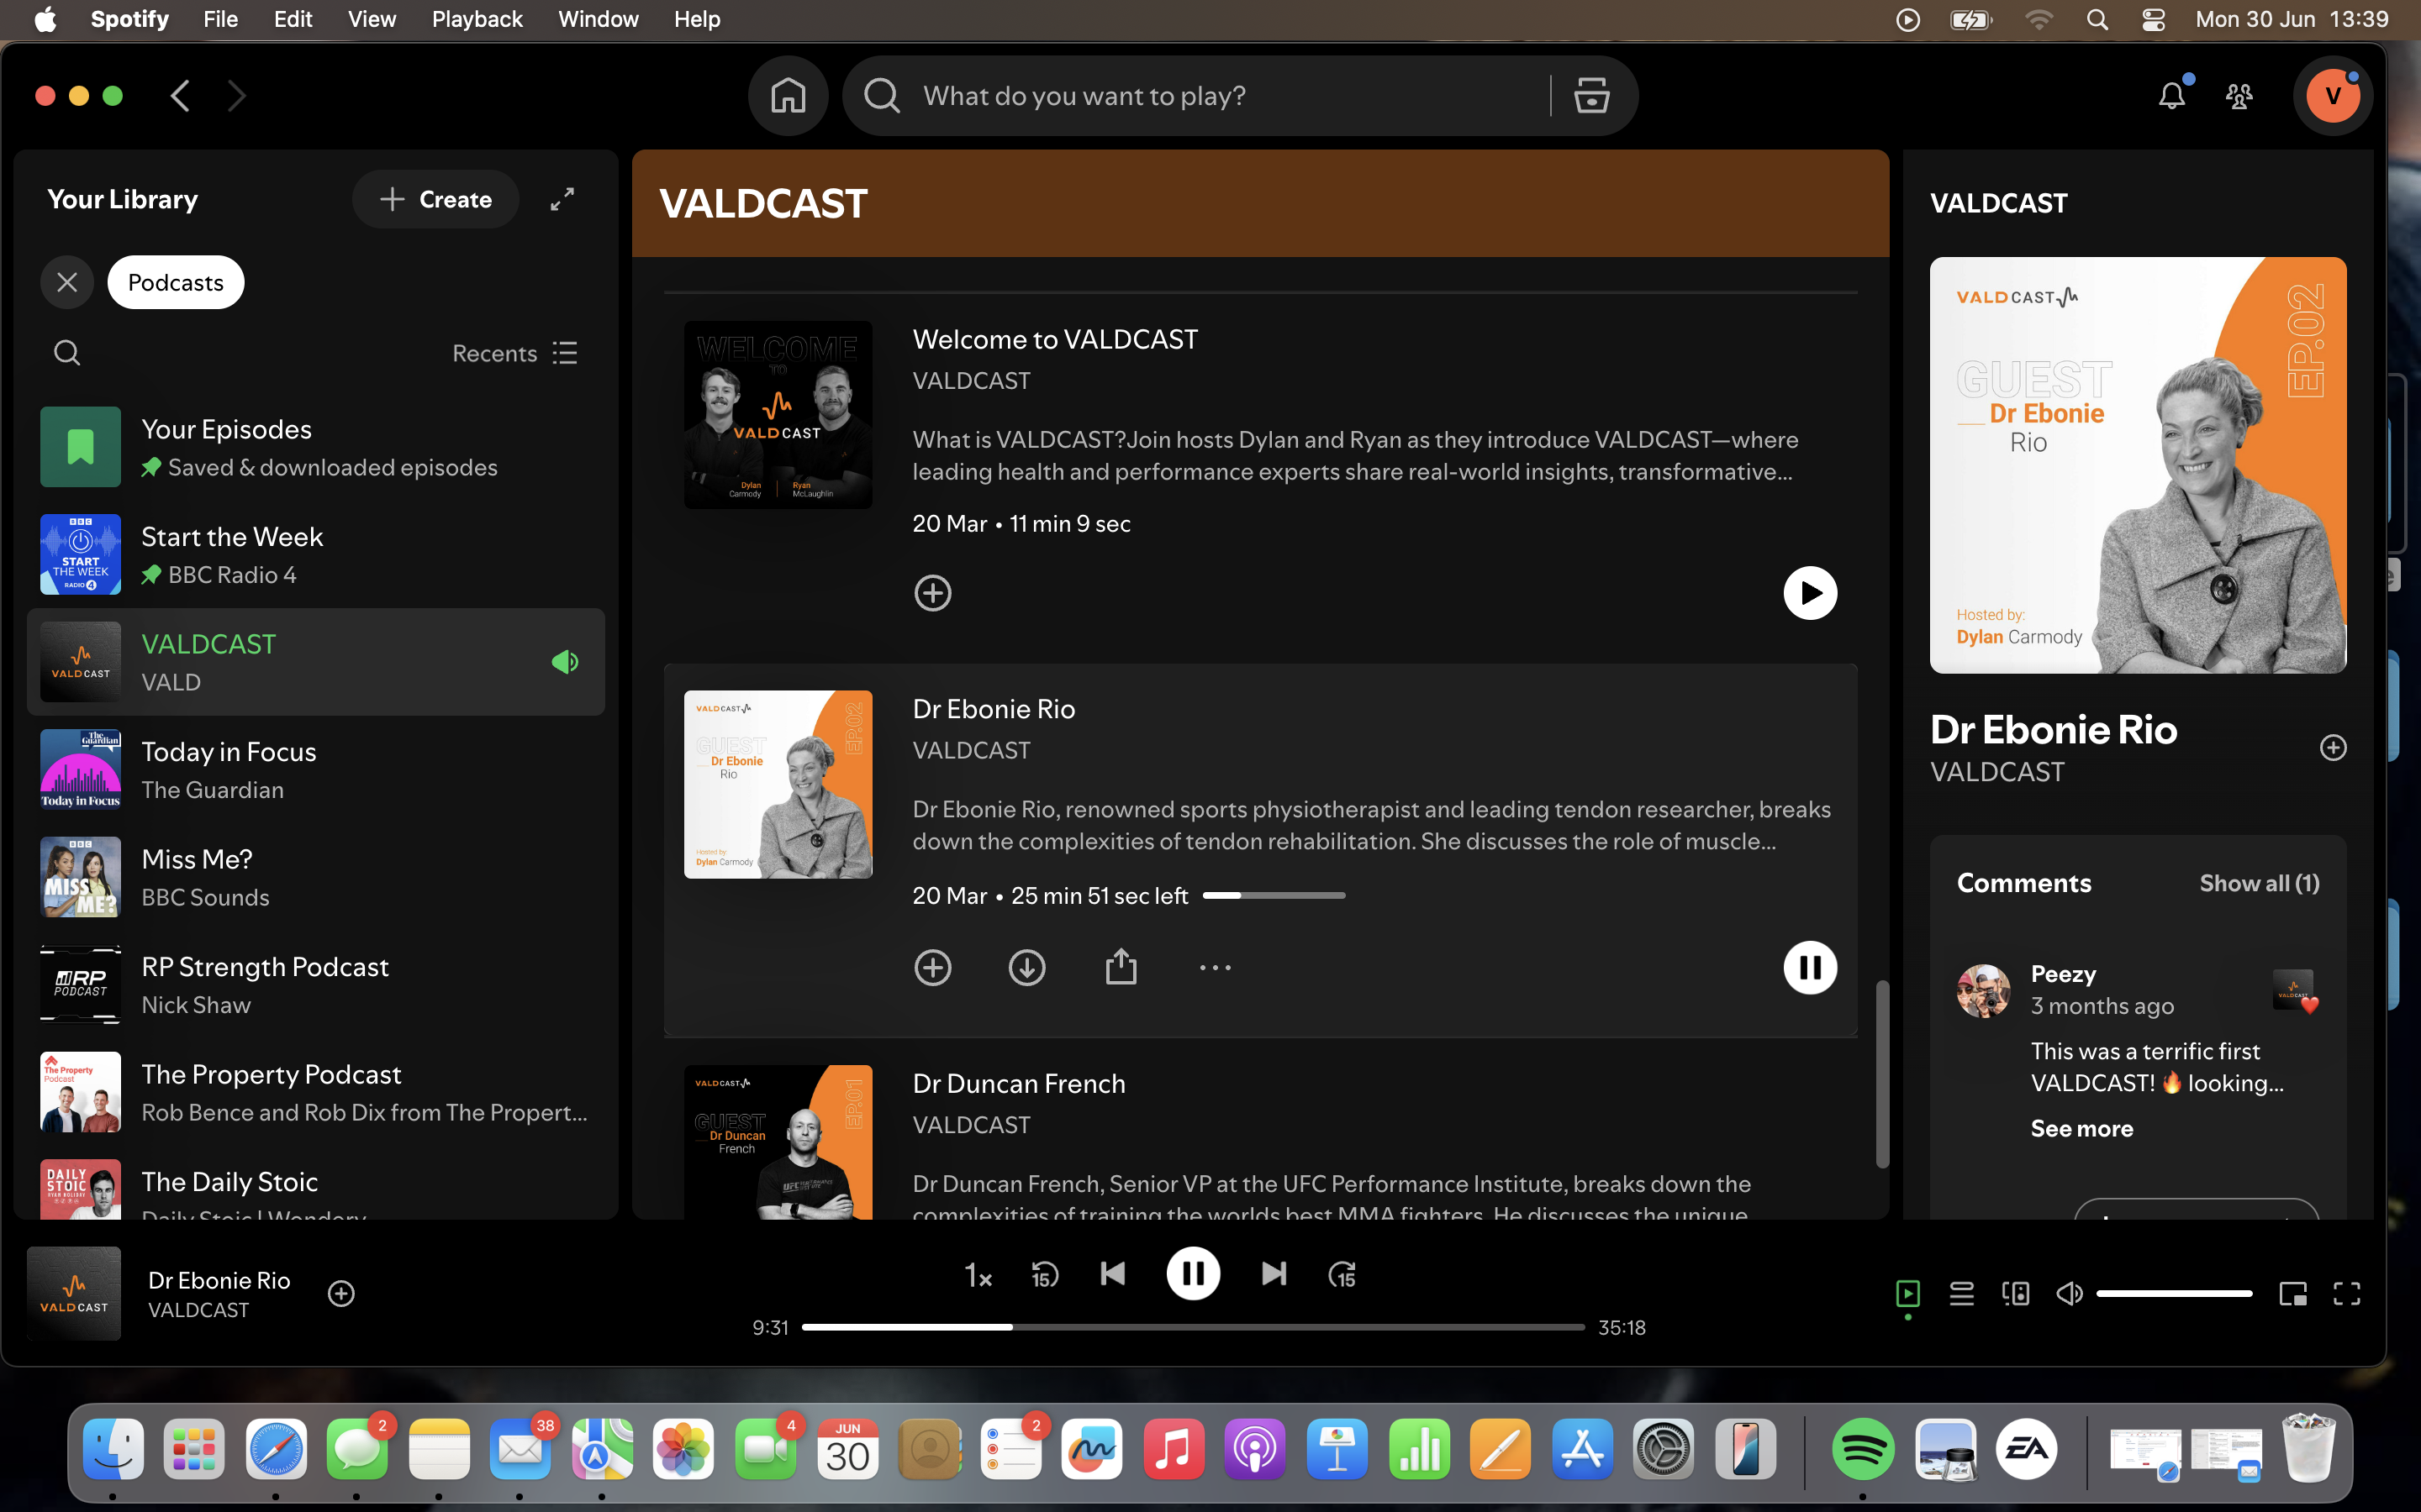Open Control Centre in menu bar
Image resolution: width=2421 pixels, height=1512 pixels.
point(2153,19)
